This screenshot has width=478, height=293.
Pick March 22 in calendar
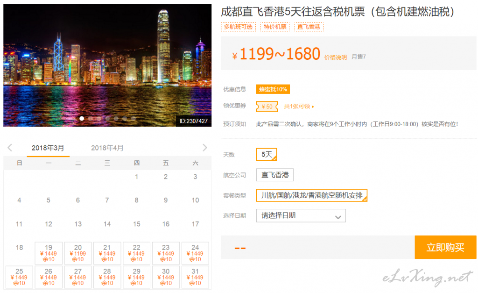(137, 253)
